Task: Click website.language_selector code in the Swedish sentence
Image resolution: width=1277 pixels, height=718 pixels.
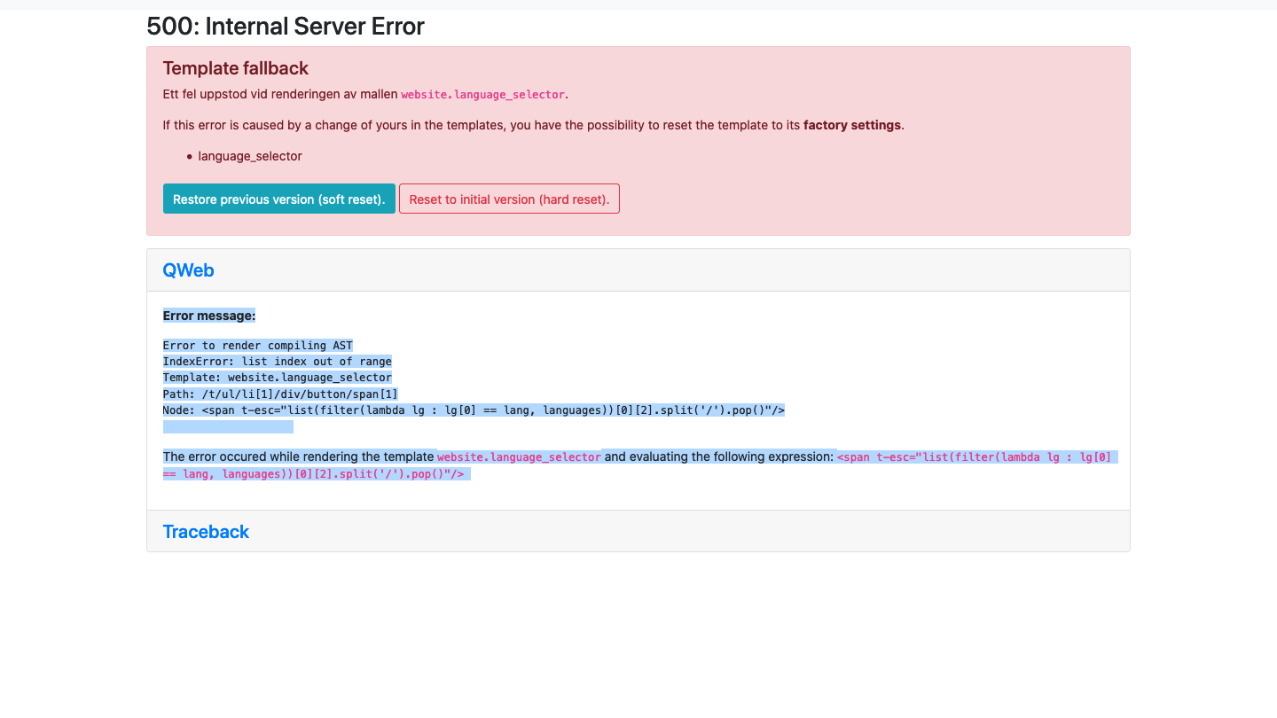Action: pos(483,95)
